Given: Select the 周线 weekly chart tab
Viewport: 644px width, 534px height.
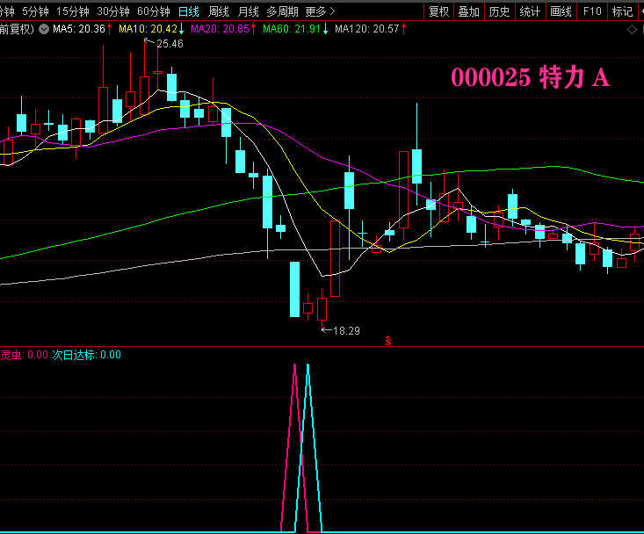Looking at the screenshot, I should [x=219, y=11].
